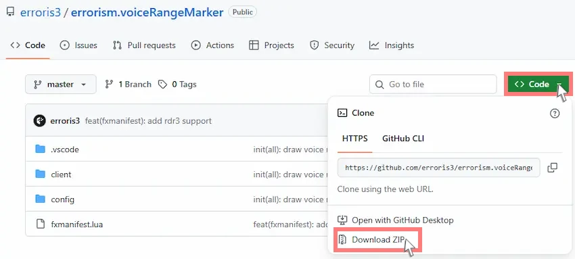Click the GitHub Desktop download icon
The image size is (575, 259).
[x=342, y=220]
